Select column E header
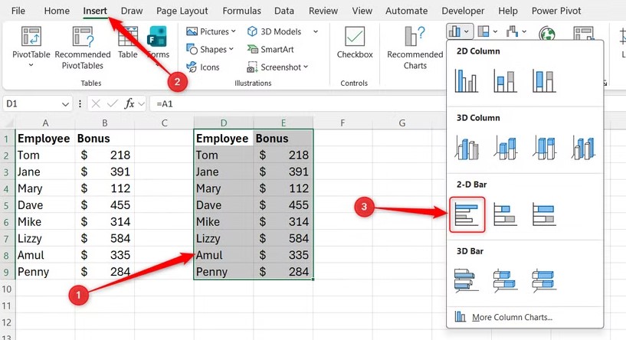Screen dimensions: 626x340 point(284,123)
